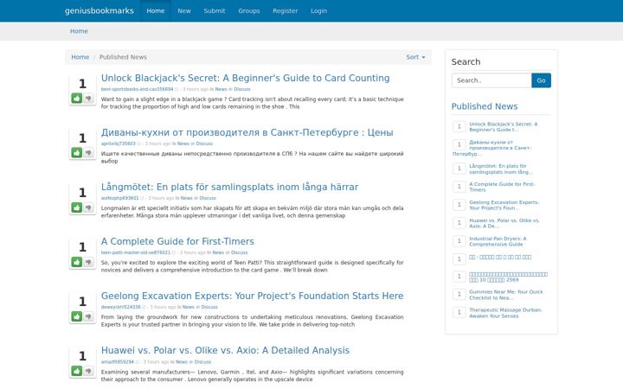623x389 pixels.
Task: Open user best-sportsbooks-and-cas356694 profile
Action: (x=137, y=89)
